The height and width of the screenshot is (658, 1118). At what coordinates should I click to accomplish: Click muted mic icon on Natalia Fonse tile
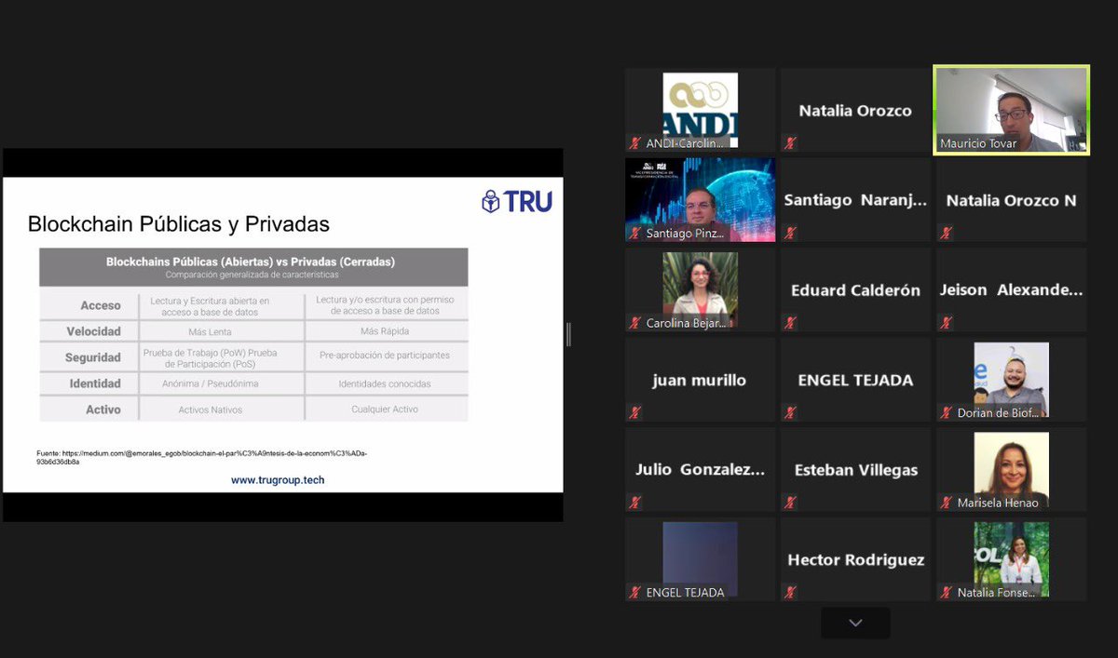pyautogui.click(x=947, y=592)
